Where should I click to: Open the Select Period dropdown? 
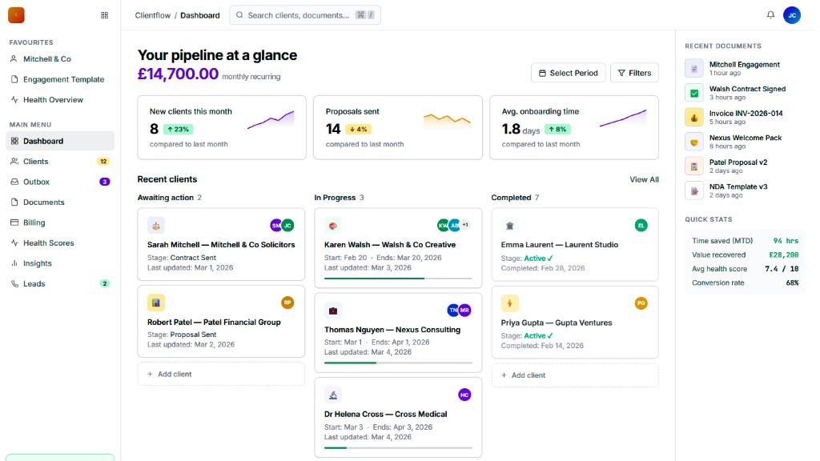(x=568, y=72)
